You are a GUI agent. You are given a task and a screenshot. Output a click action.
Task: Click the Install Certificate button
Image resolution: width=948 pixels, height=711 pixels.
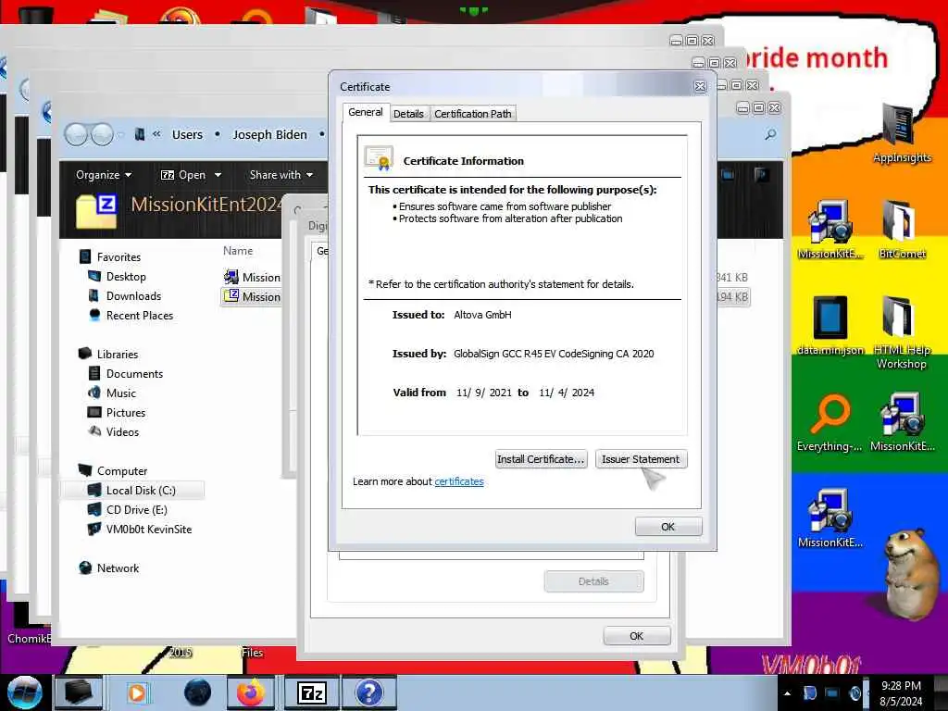[541, 459]
